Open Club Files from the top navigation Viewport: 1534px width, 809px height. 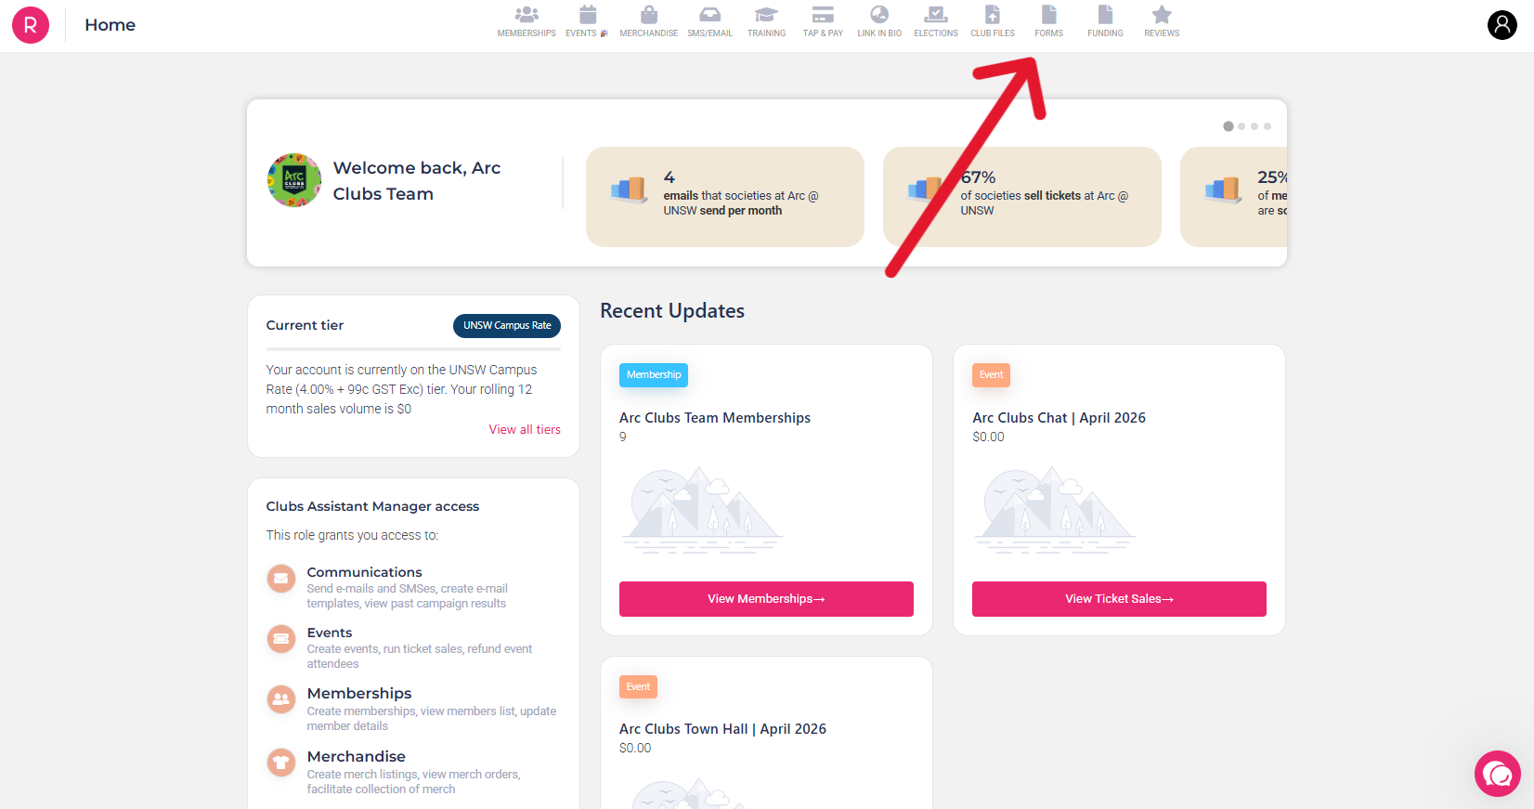pos(993,21)
